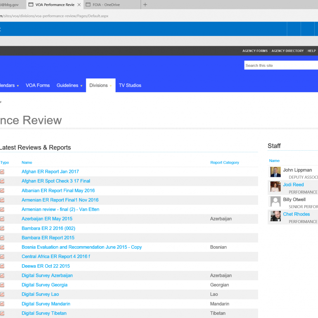Sort reports by Report Category header

point(225,162)
